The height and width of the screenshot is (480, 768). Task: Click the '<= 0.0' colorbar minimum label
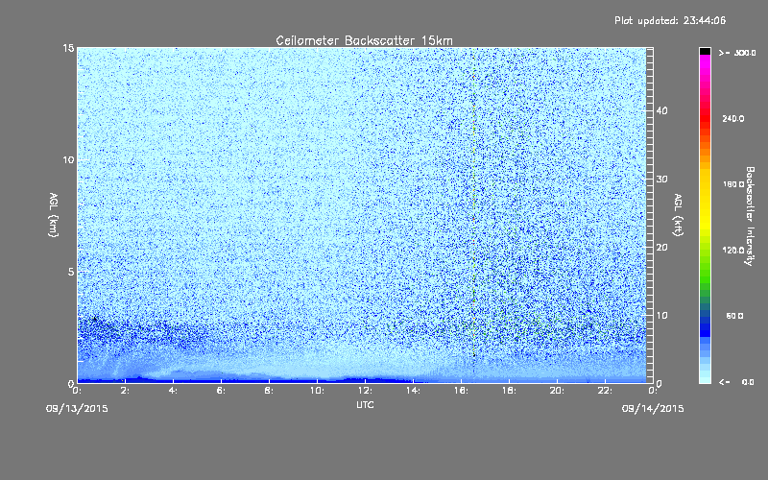click(737, 382)
